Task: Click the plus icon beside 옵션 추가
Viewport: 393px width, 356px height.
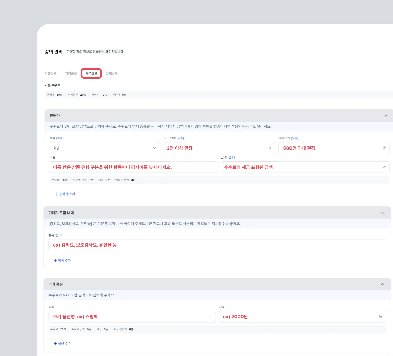Action: (x=55, y=343)
